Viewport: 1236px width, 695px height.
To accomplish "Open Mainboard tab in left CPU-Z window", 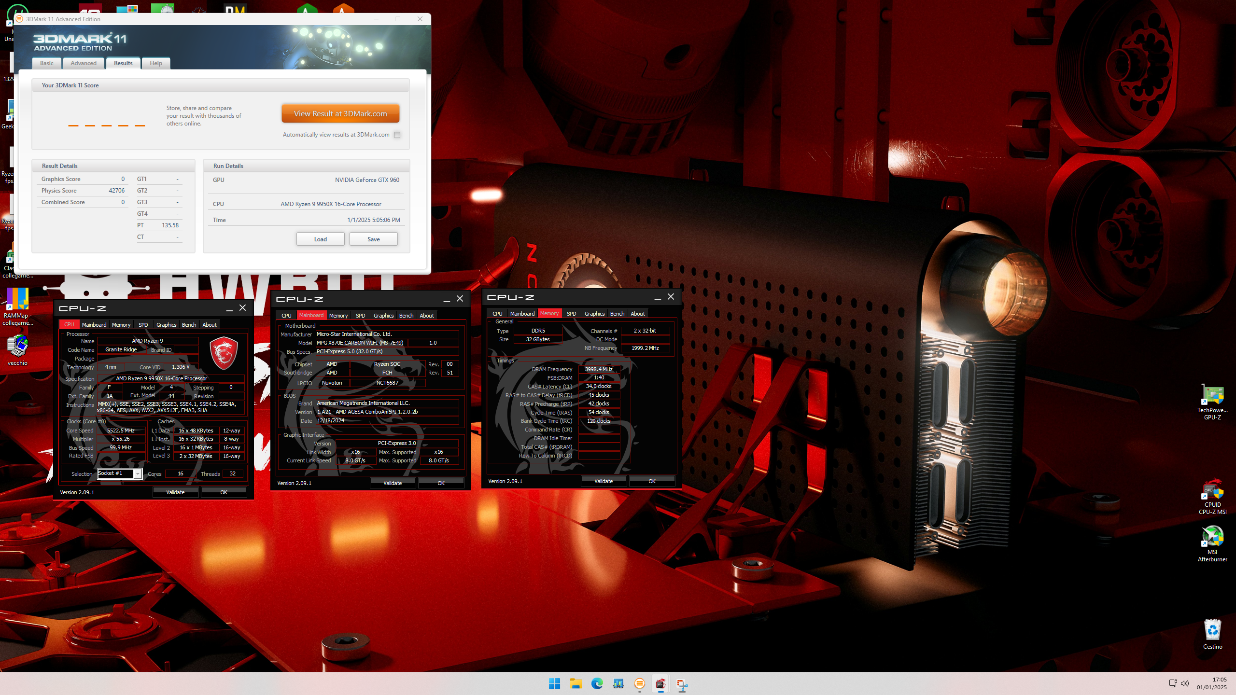I will (94, 325).
